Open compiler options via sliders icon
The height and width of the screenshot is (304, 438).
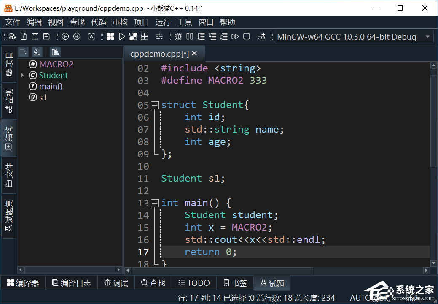coord(159,36)
